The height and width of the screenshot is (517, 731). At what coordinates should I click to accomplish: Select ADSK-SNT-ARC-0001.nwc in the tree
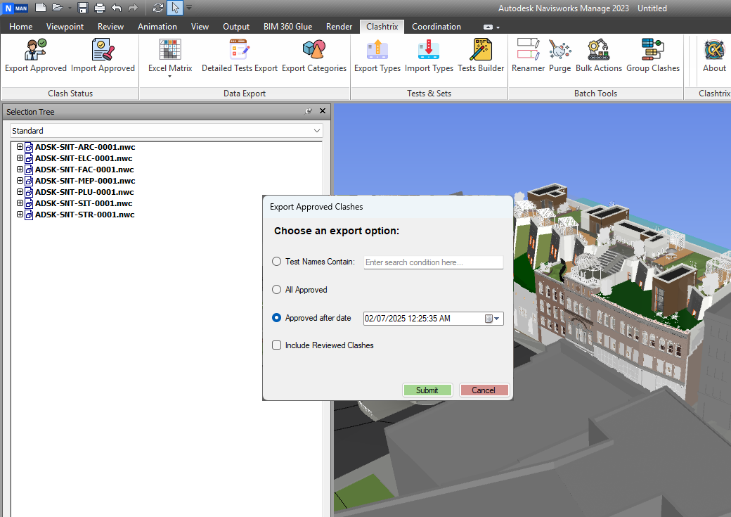(85, 147)
